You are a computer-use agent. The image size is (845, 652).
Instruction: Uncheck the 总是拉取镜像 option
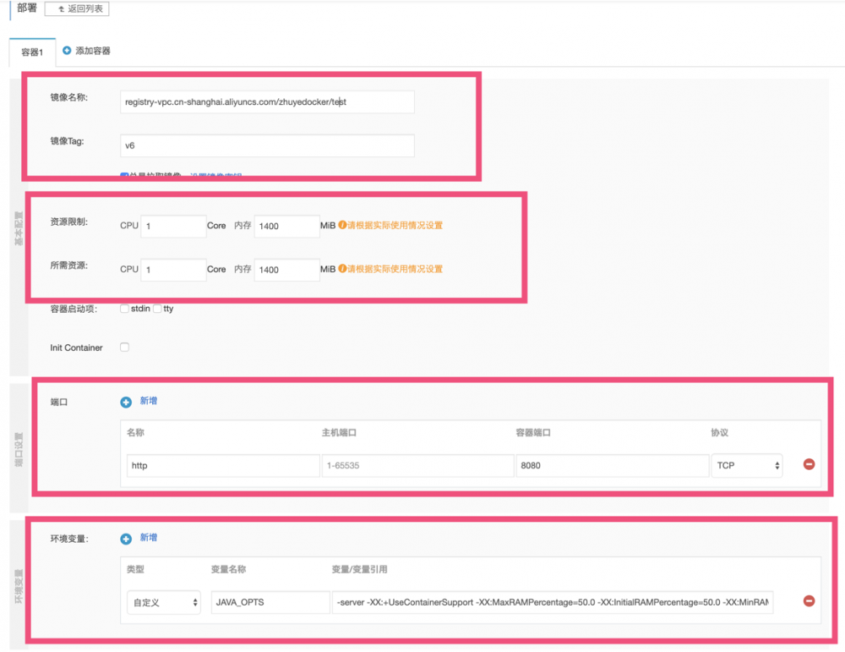pos(124,173)
